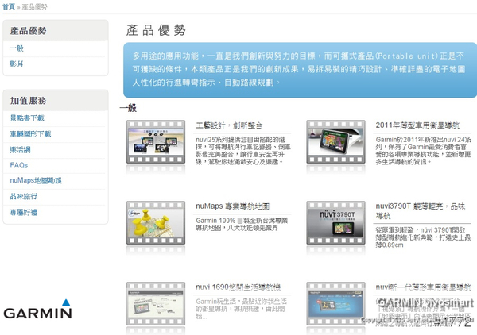
Task: Click the nuvi新一代薄形車用衛星導航 title
Action: pyautogui.click(x=423, y=287)
